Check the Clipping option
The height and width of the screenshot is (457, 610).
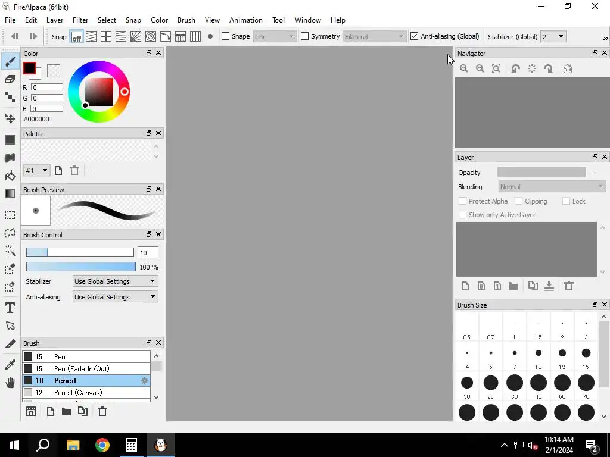[519, 201]
